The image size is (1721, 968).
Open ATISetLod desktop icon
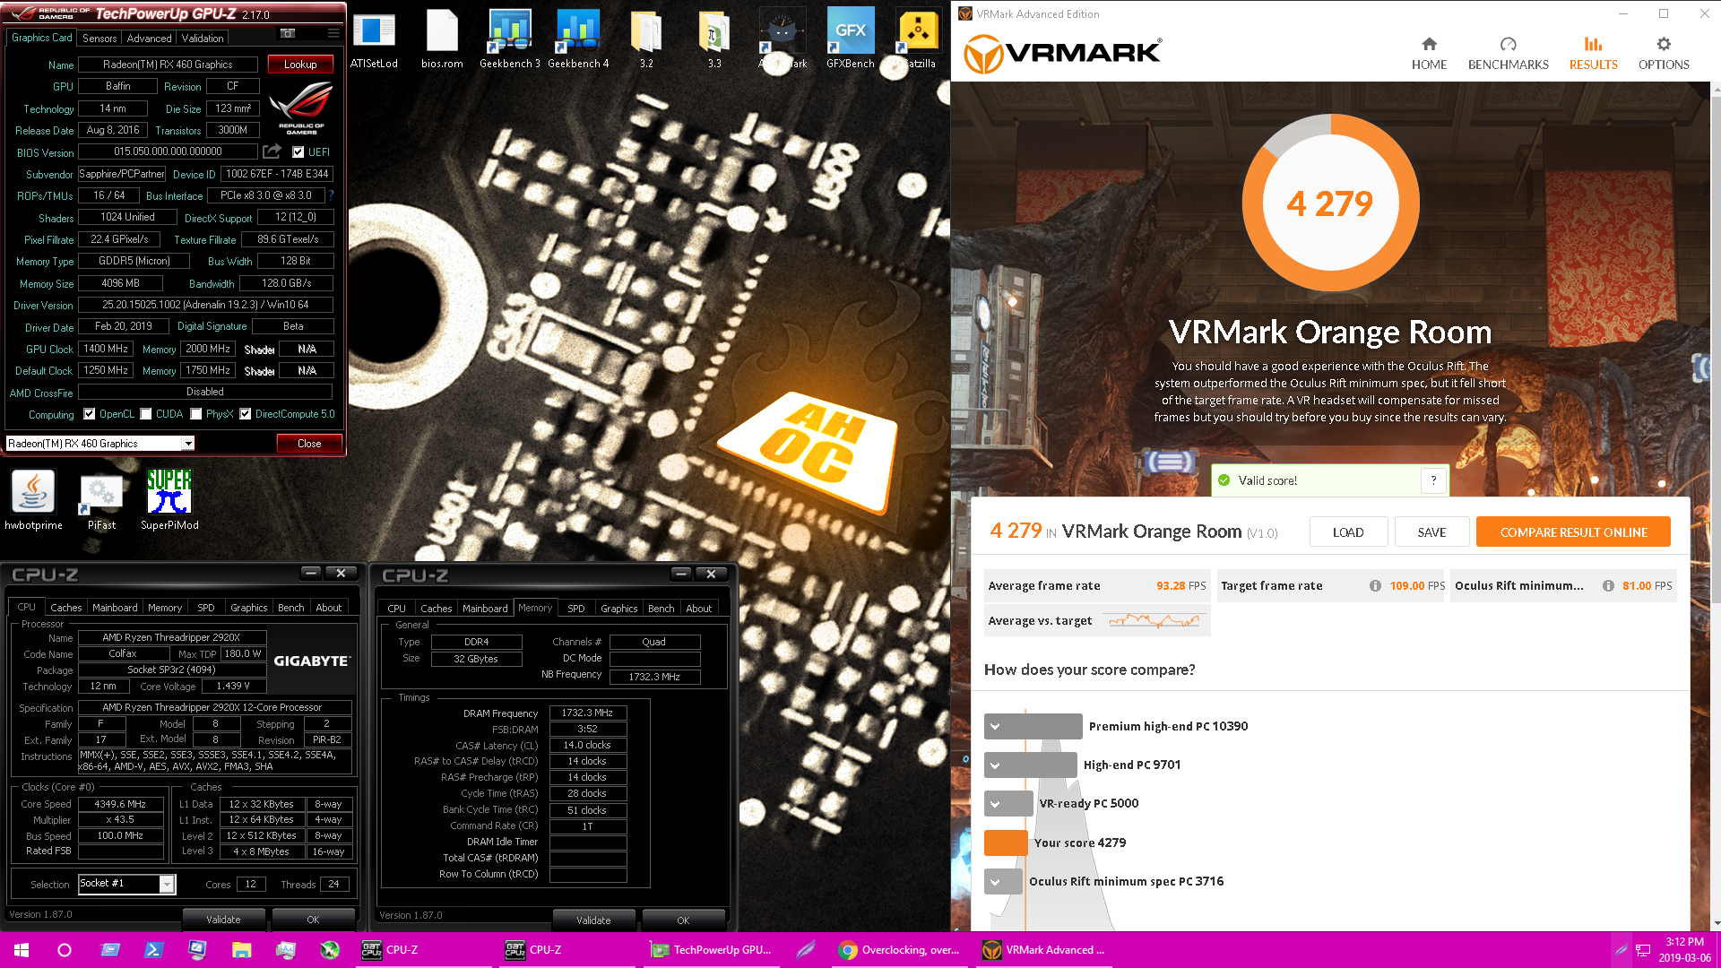point(374,39)
